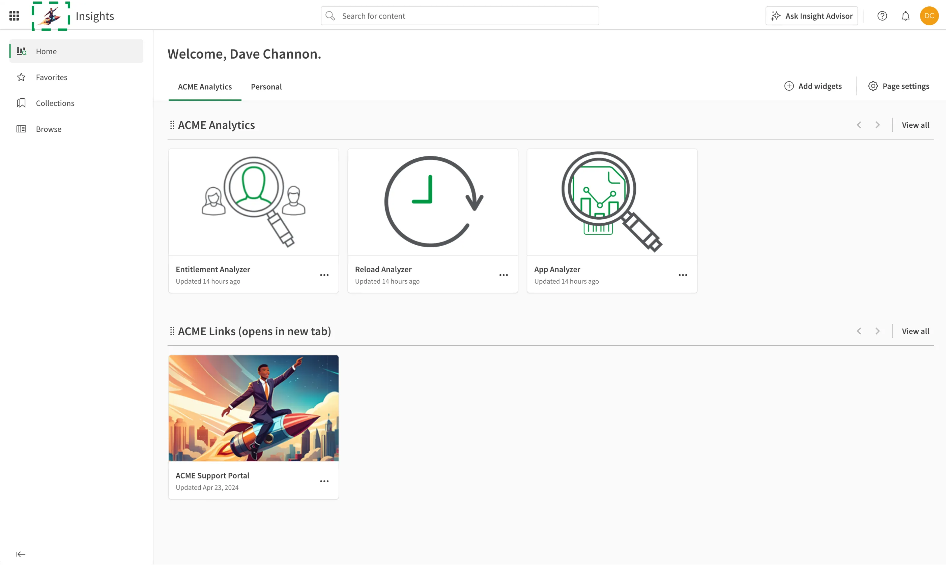Click the Collections sidebar icon
The image size is (946, 565).
(22, 103)
